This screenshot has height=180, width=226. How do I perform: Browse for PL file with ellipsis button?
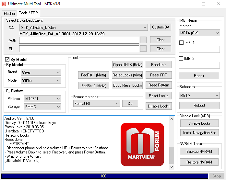click(143, 49)
